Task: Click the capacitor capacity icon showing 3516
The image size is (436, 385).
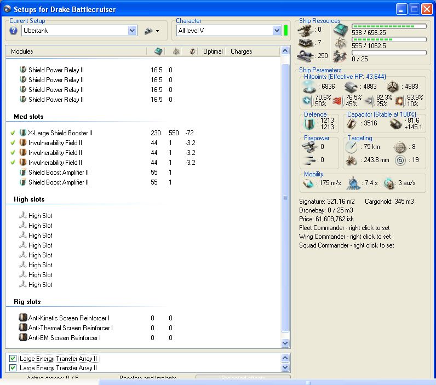Action: point(351,123)
